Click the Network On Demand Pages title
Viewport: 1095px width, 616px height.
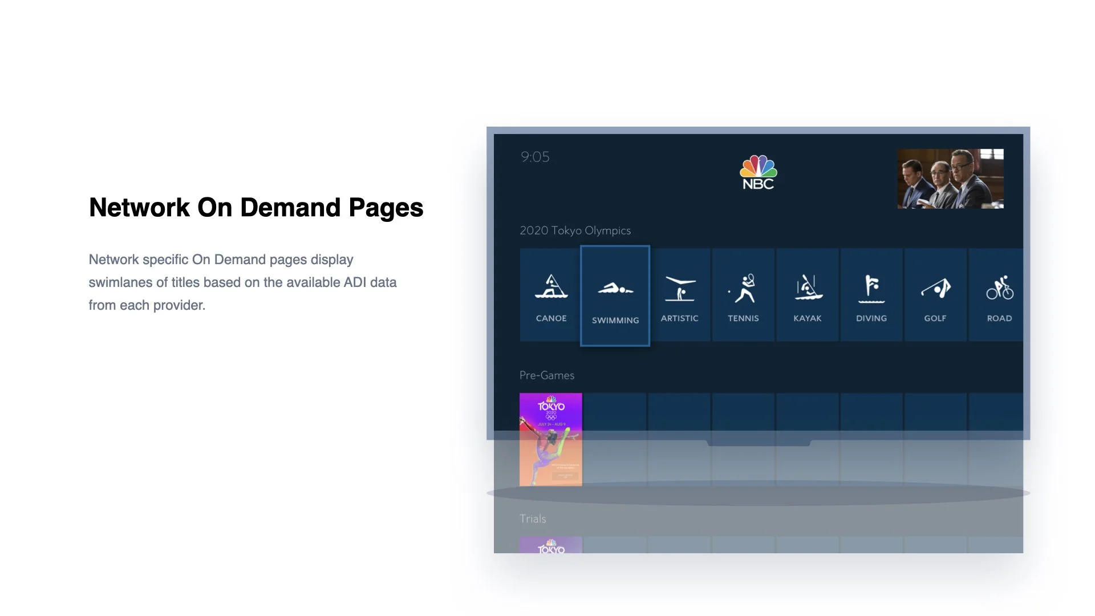pos(256,208)
